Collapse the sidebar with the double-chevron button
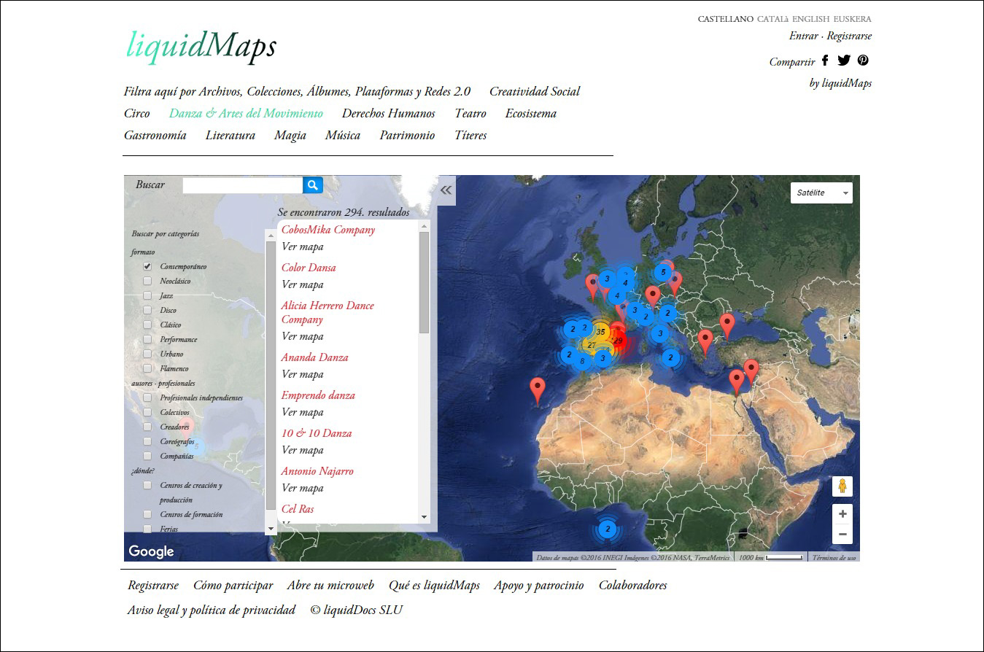This screenshot has width=984, height=652. (x=446, y=190)
